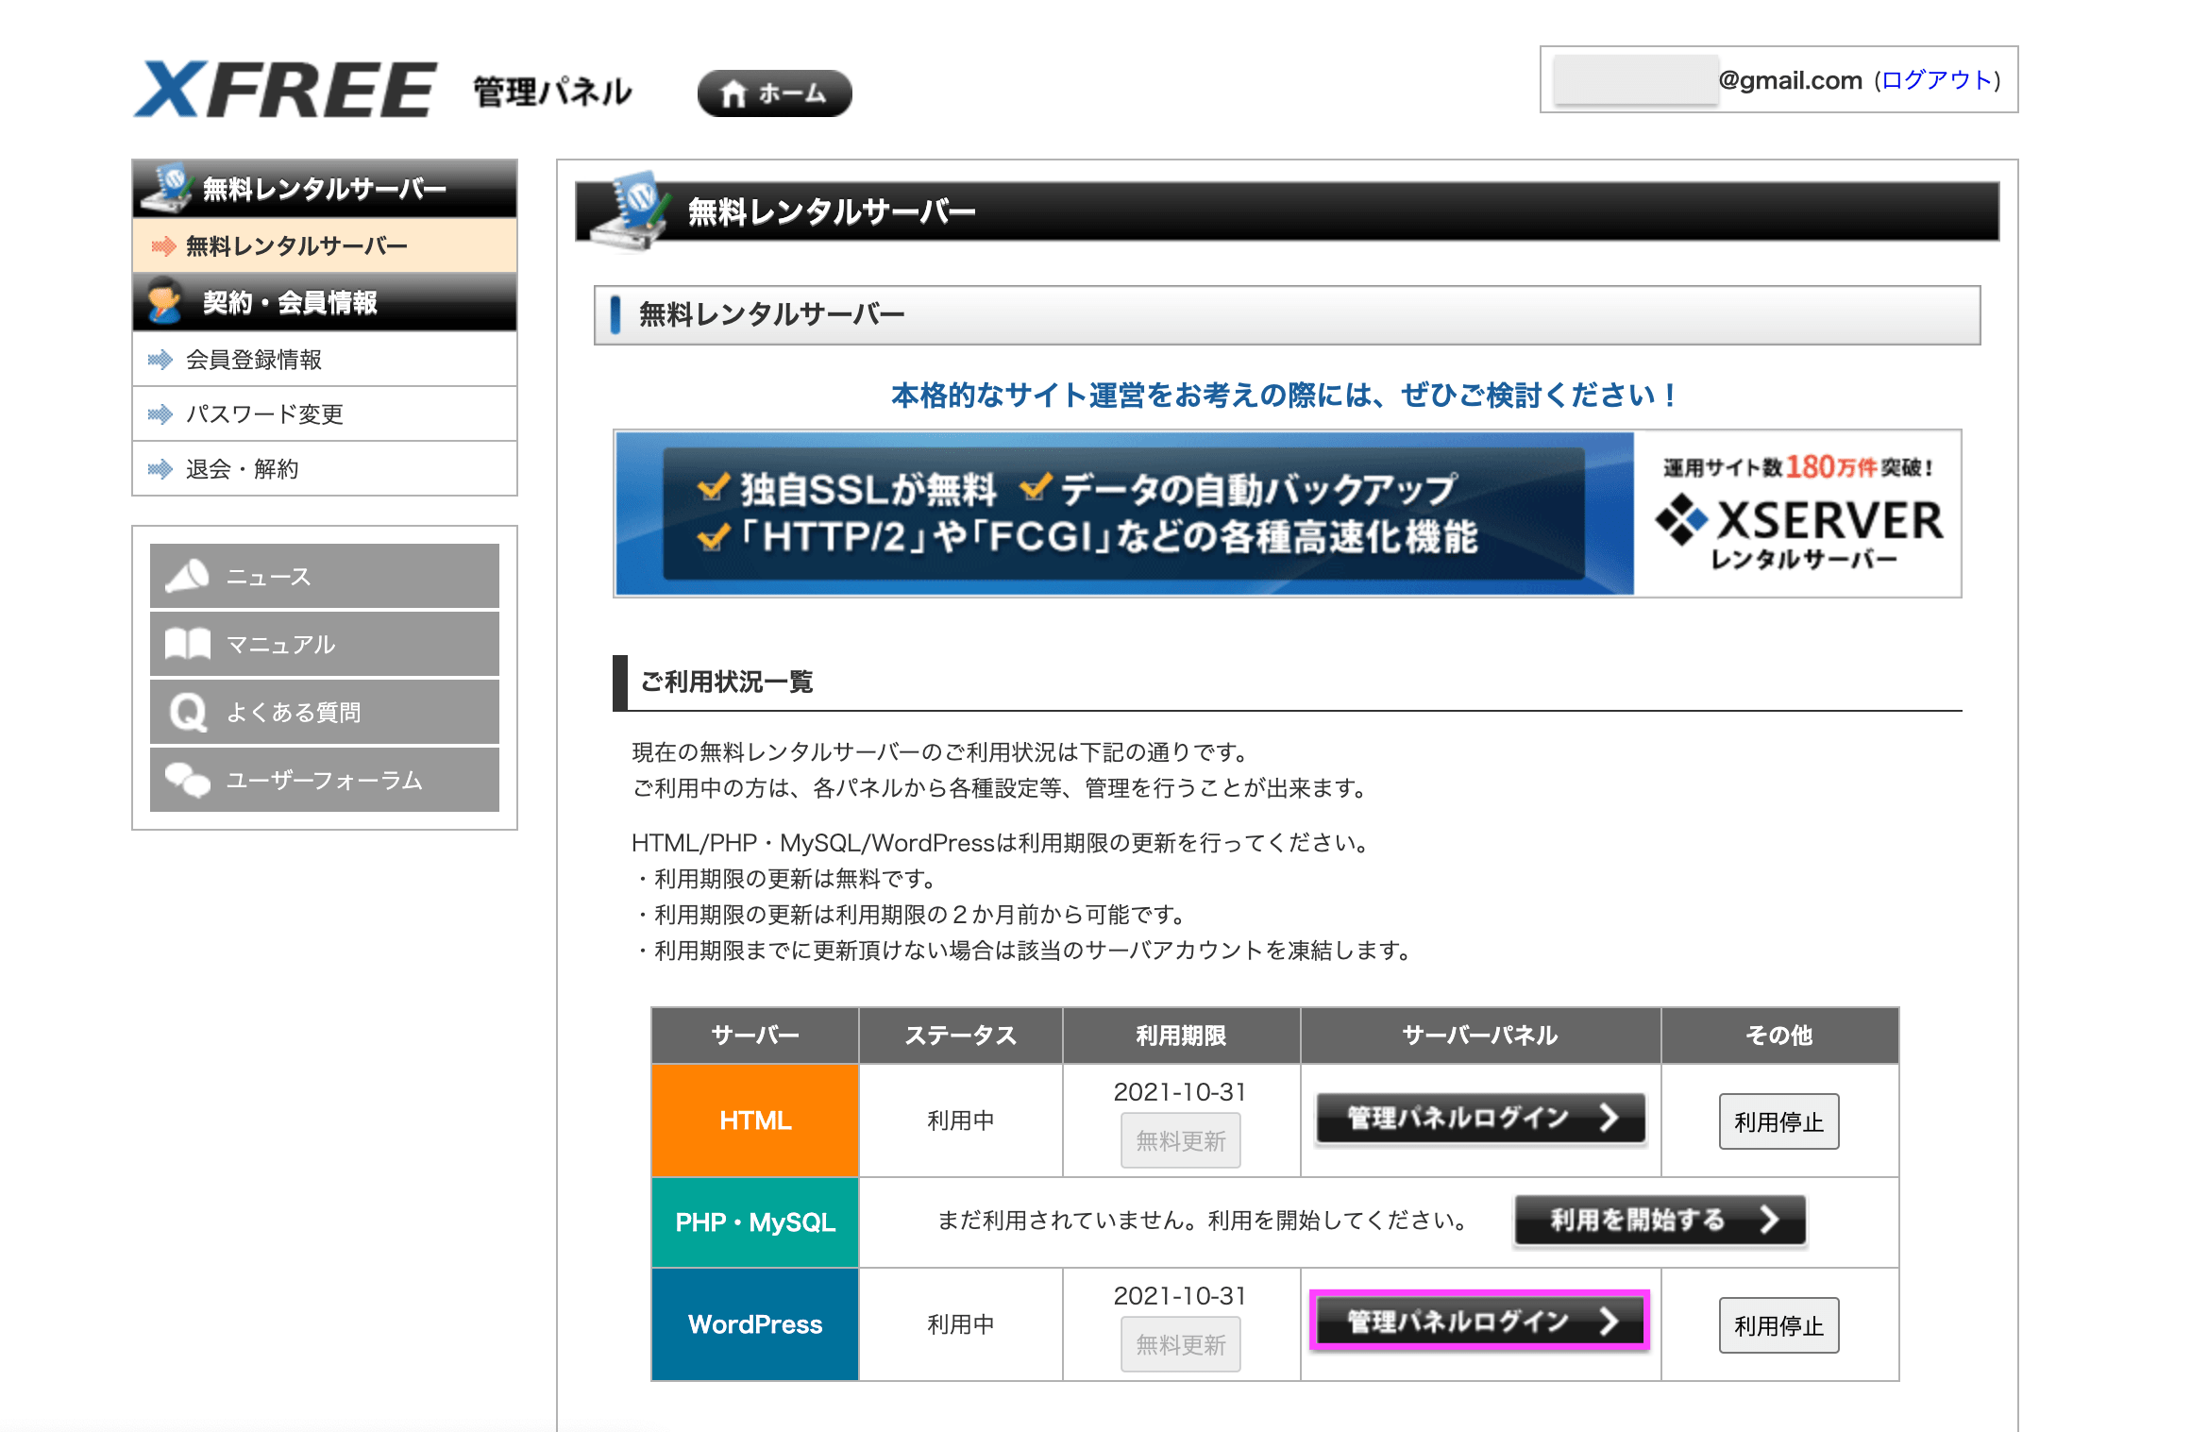Click the ログアウト link
Viewport: 2191px width, 1432px height.
pos(1936,80)
